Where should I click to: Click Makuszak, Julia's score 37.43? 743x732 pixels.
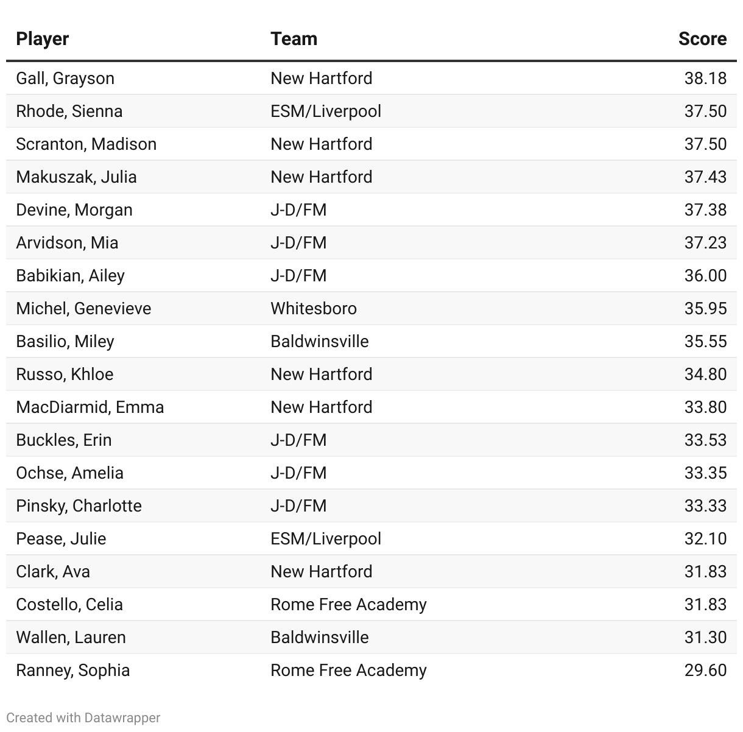[705, 177]
